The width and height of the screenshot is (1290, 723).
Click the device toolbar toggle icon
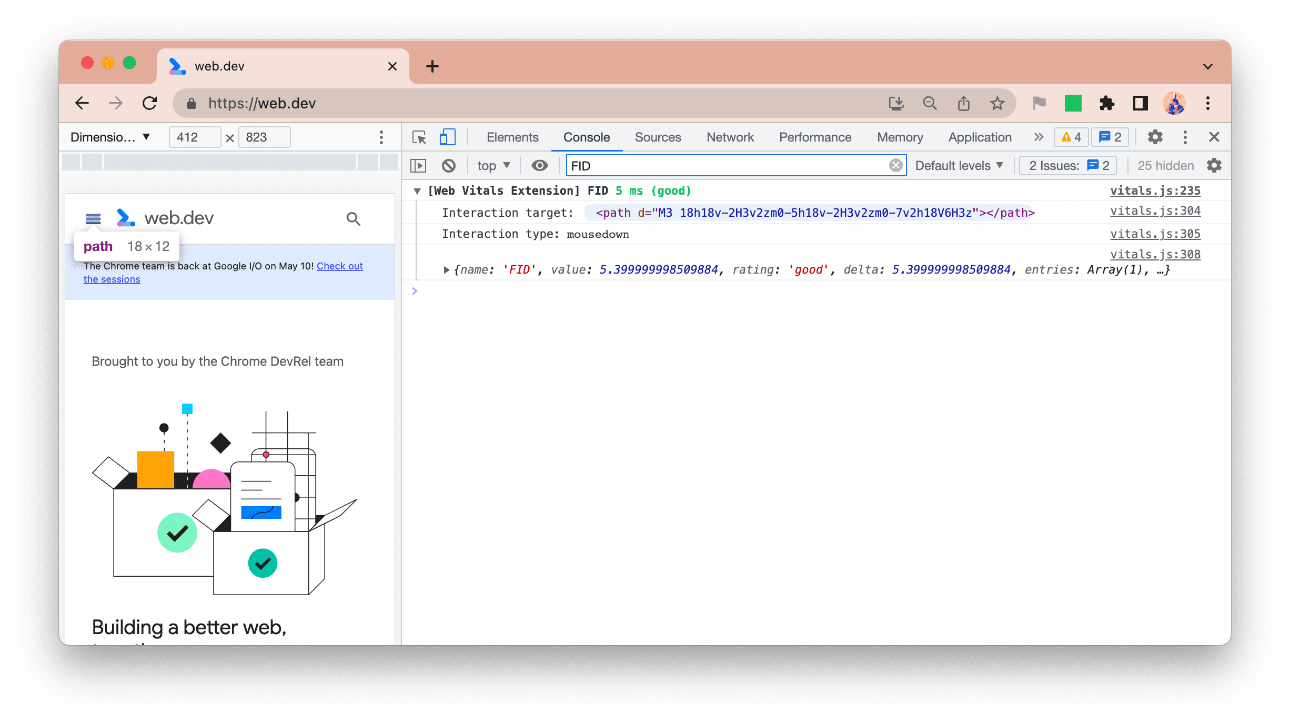[x=447, y=136]
